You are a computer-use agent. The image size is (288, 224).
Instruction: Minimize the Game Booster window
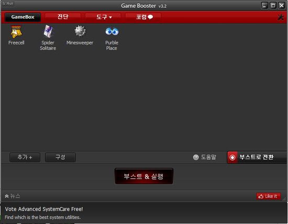tap(264, 6)
